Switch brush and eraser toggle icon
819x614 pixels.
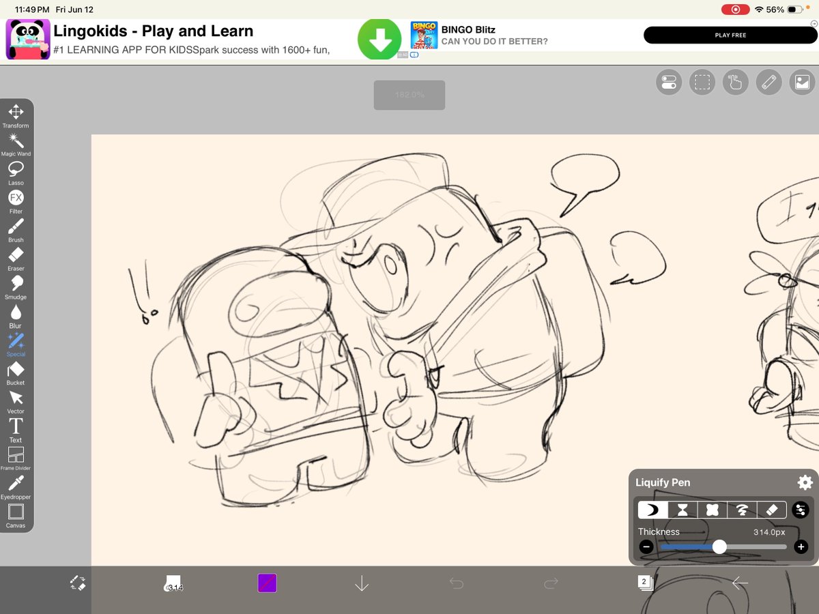tap(78, 583)
